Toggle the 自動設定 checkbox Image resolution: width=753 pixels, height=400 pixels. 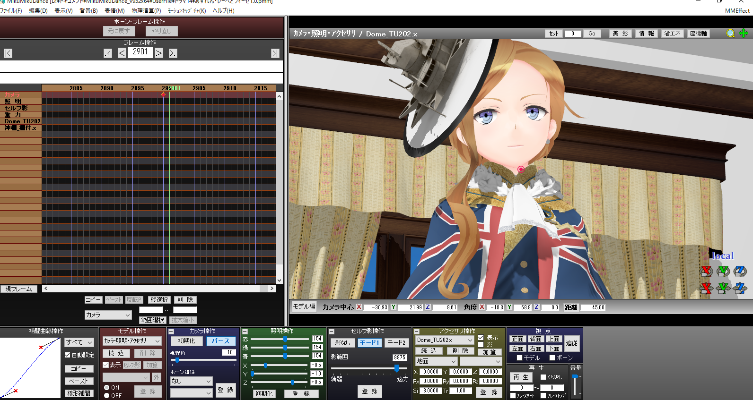(x=67, y=355)
